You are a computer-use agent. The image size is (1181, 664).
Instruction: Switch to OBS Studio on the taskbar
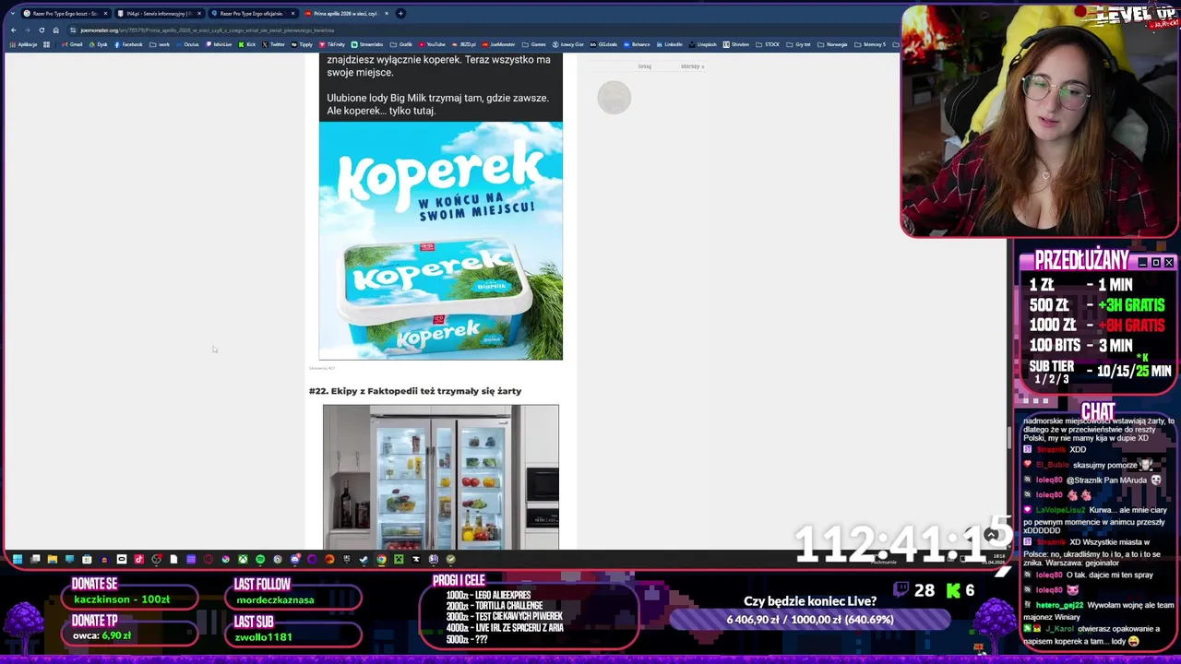pos(156,559)
